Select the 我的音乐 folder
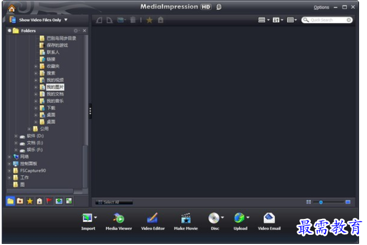 pyautogui.click(x=55, y=101)
